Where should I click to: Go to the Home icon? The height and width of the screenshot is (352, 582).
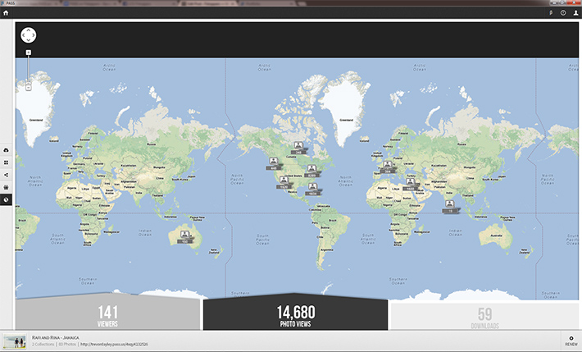click(x=6, y=13)
